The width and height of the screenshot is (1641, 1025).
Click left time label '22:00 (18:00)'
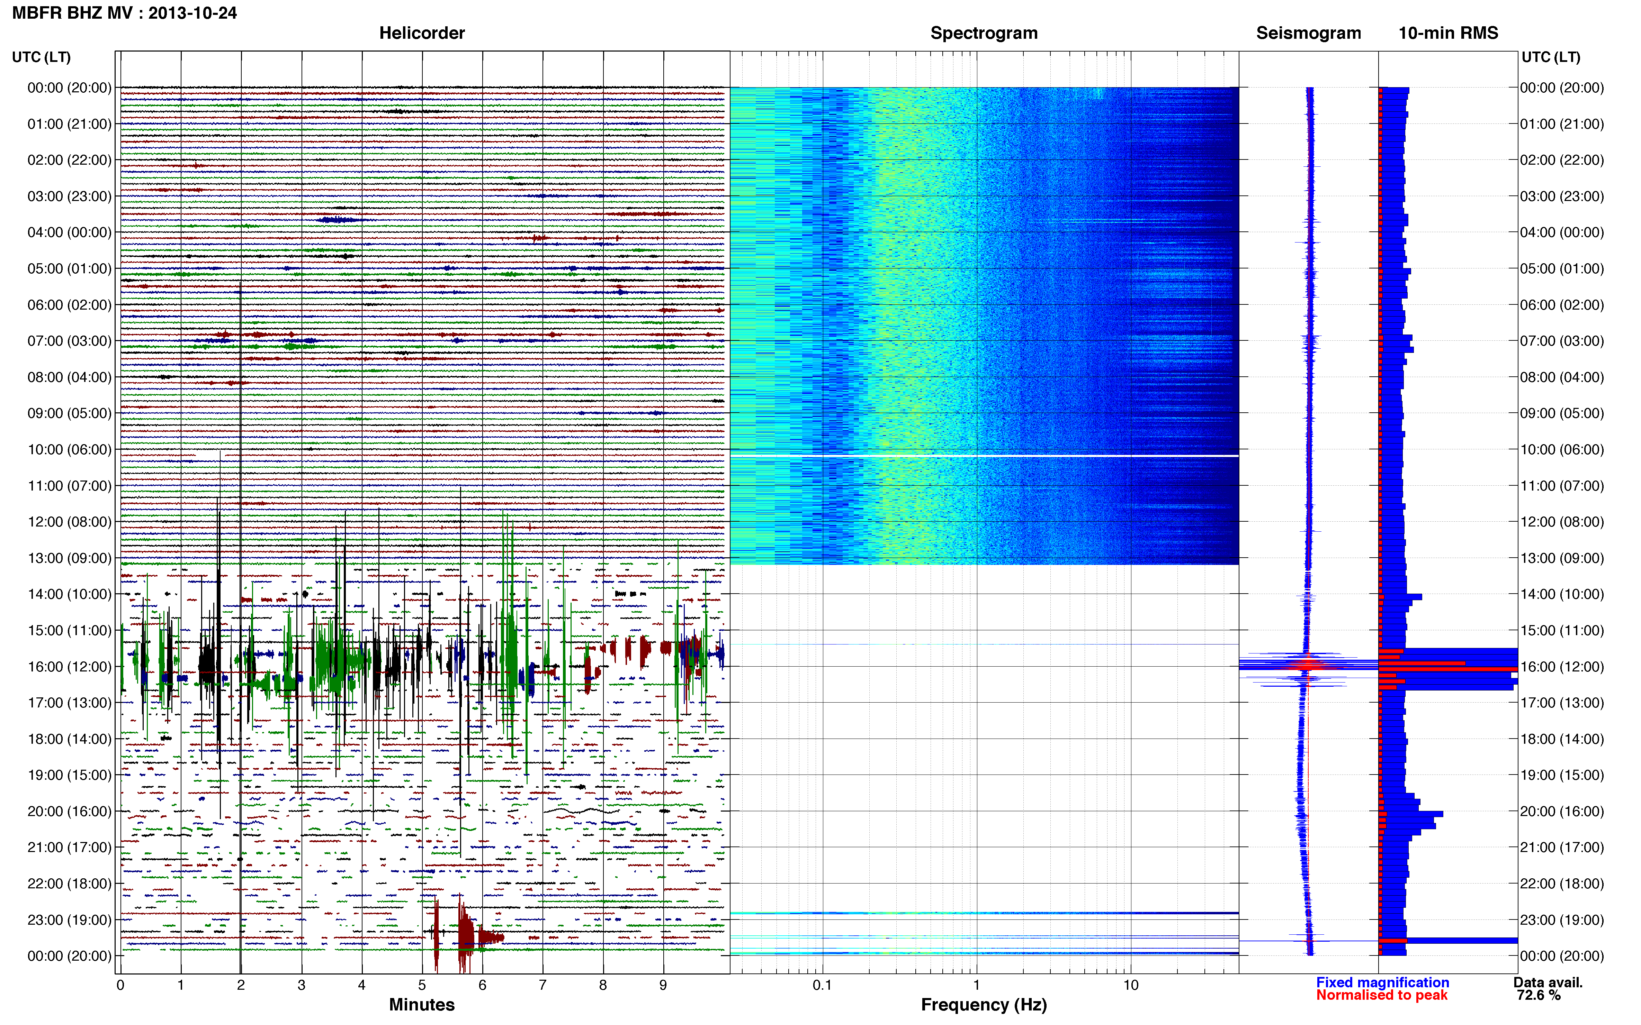[69, 883]
